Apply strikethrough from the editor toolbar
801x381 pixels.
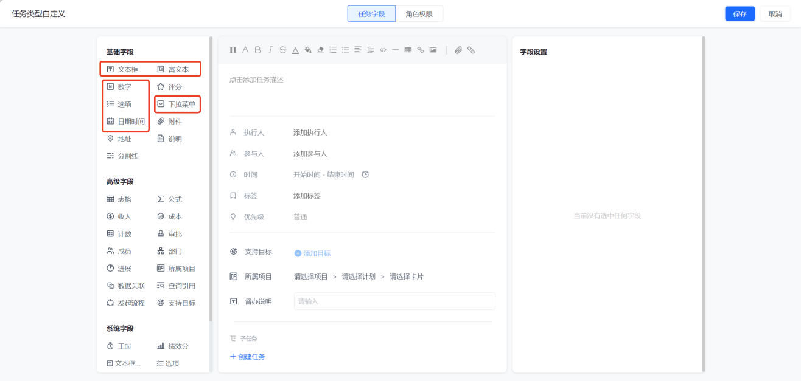(x=282, y=50)
